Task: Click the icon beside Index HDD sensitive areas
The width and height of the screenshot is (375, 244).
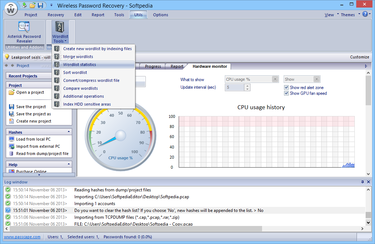Action: click(57, 104)
